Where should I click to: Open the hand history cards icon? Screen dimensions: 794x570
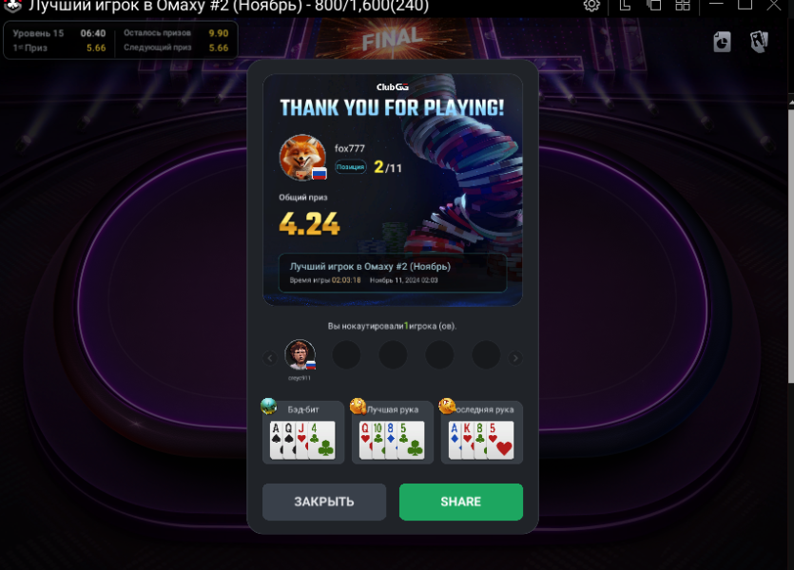tap(759, 42)
